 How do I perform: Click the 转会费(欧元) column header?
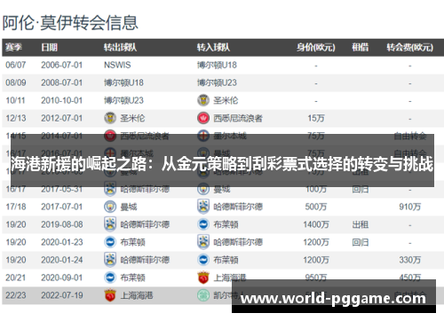pyautogui.click(x=410, y=47)
